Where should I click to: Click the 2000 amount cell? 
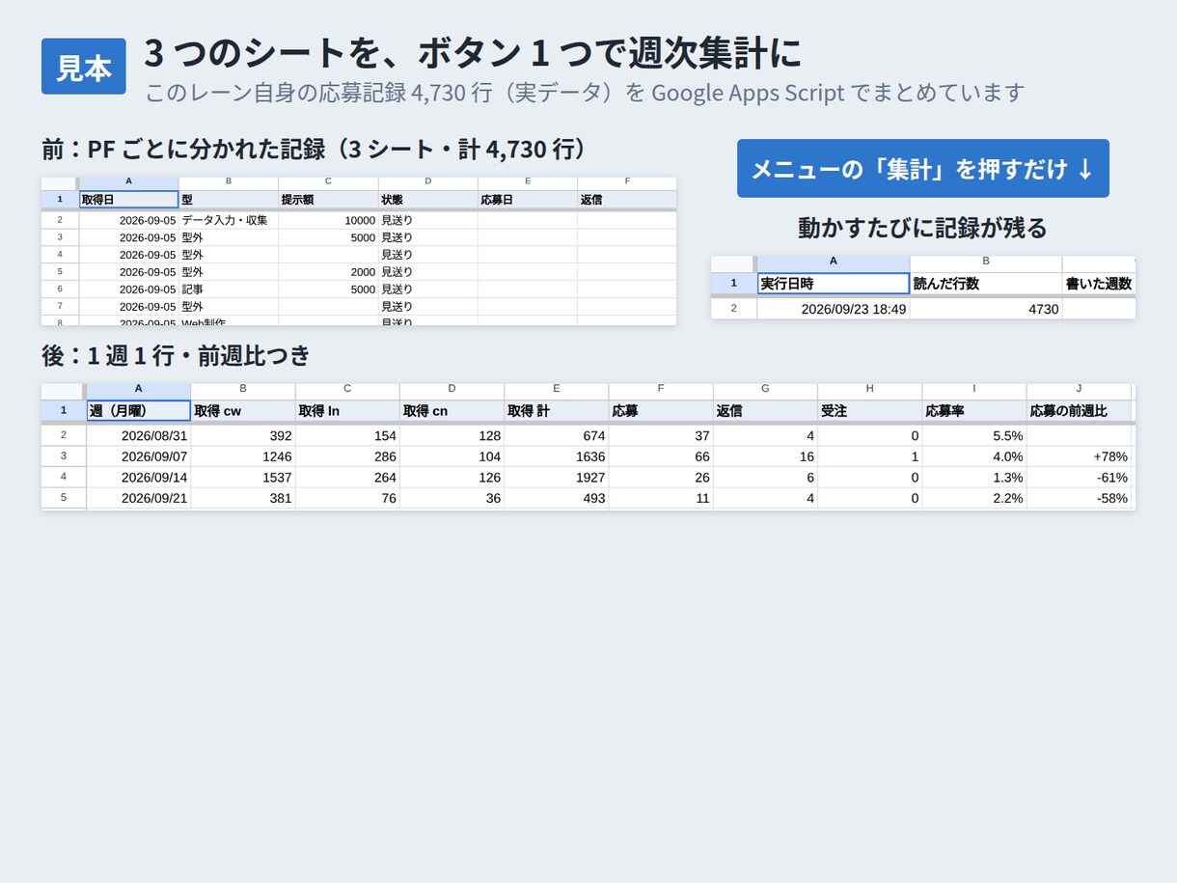[x=328, y=272]
